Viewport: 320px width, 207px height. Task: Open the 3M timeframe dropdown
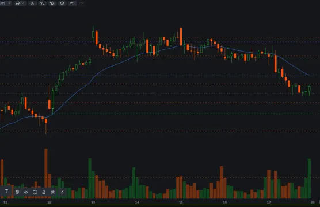(x=5, y=3)
